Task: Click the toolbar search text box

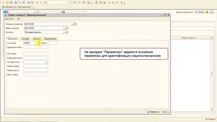Action: tap(58, 3)
